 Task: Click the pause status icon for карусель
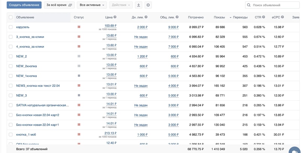[x=79, y=27]
